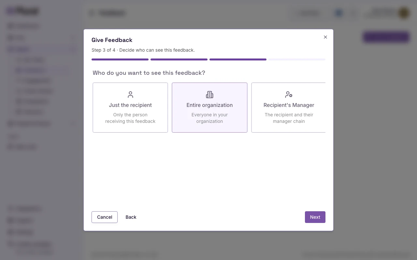
Task: Click the "Who do you want to see" heading
Action: [149, 73]
